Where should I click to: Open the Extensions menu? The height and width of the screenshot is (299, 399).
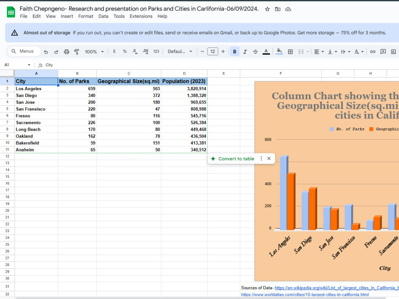click(x=141, y=16)
